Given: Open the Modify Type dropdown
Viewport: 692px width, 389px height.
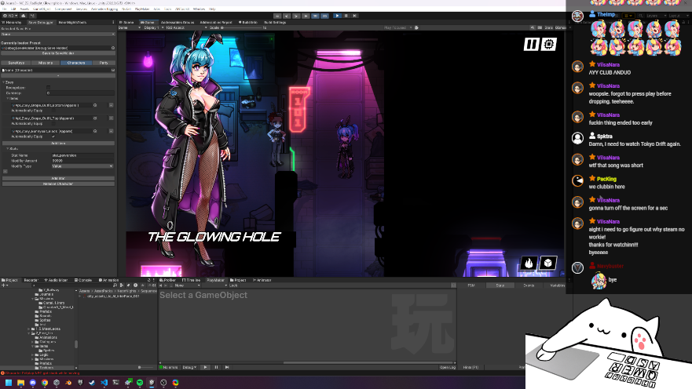Looking at the screenshot, I should (82, 166).
